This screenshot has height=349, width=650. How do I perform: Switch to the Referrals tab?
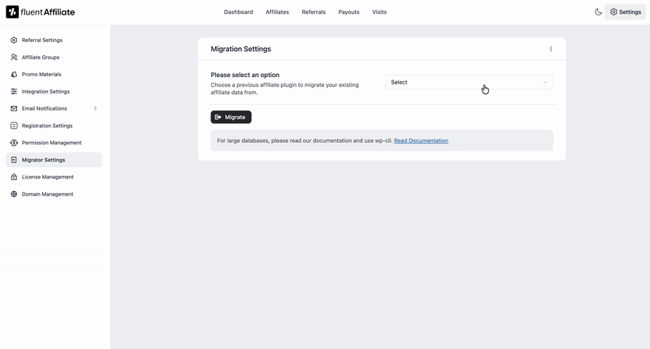[314, 12]
